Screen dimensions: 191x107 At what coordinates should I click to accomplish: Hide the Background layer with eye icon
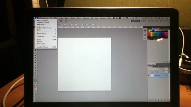149,75
